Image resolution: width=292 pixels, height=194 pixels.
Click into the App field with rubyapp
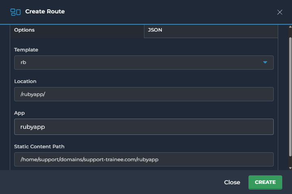pos(144,127)
